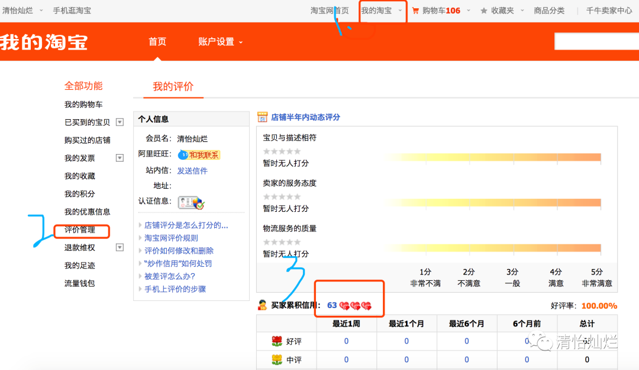
Task: Open 我的购物车 in sidebar
Action: coord(83,104)
